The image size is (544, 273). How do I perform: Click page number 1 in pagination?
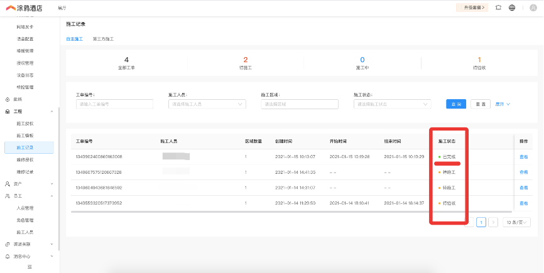[x=481, y=222]
